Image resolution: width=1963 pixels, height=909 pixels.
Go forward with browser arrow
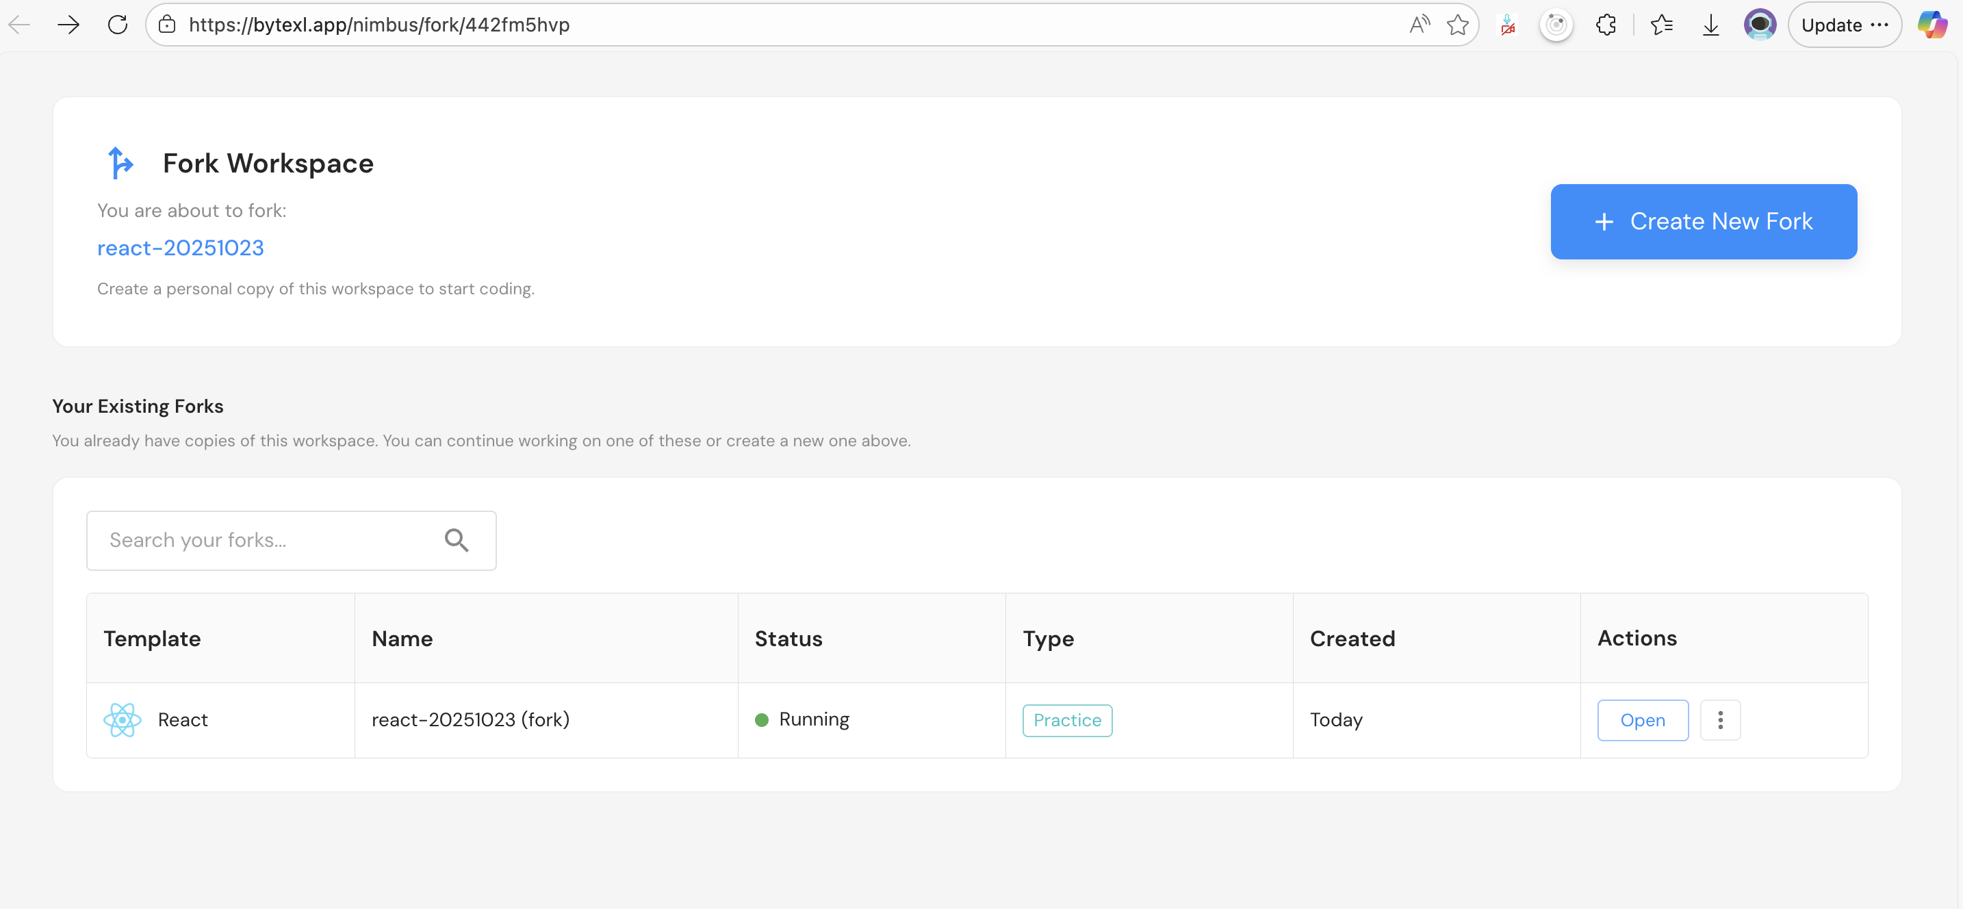tap(68, 25)
